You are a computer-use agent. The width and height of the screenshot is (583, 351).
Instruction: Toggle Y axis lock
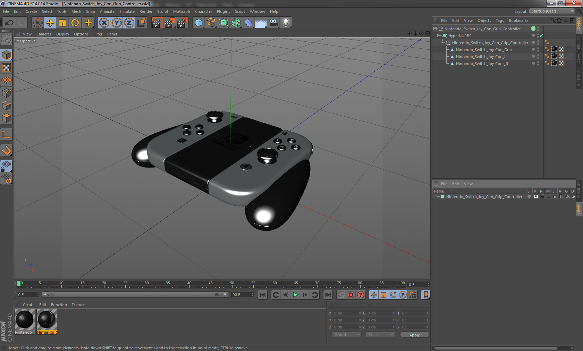(x=117, y=23)
